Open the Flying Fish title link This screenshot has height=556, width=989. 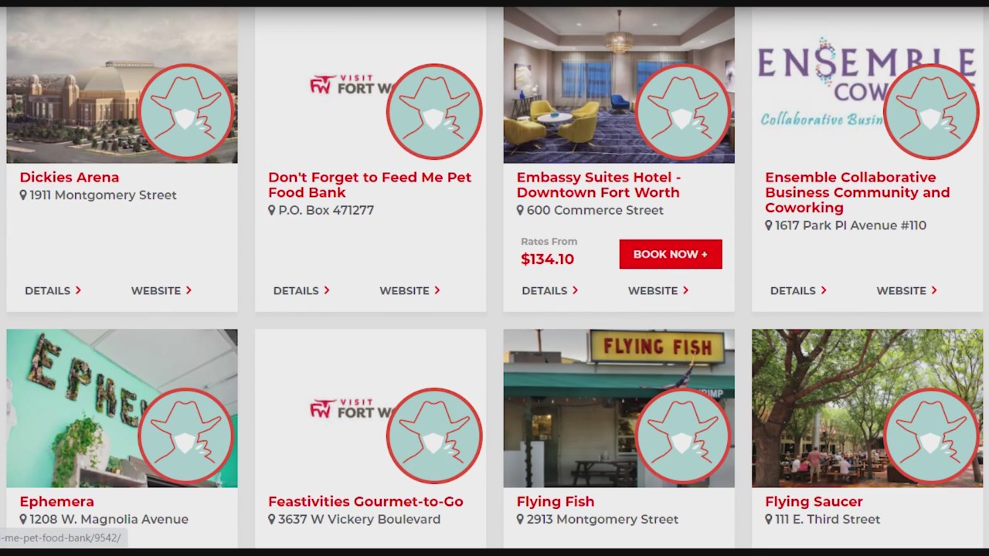[x=556, y=501]
